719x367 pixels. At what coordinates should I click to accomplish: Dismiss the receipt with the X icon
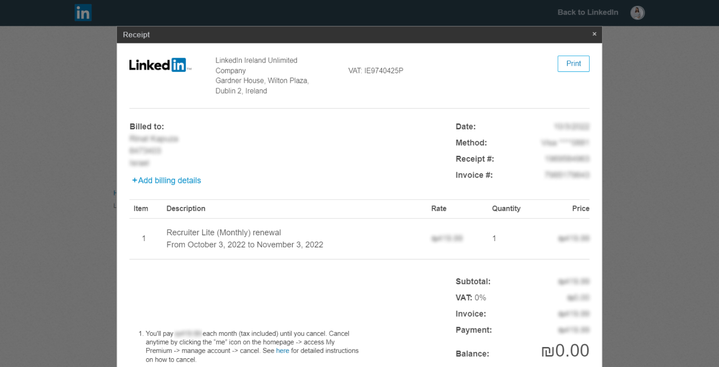[x=594, y=34]
